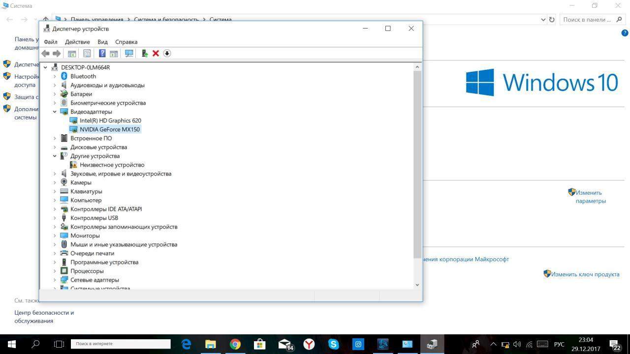This screenshot has height=354, width=630.
Task: Scan for hardware changes with the monitor icon
Action: point(129,53)
